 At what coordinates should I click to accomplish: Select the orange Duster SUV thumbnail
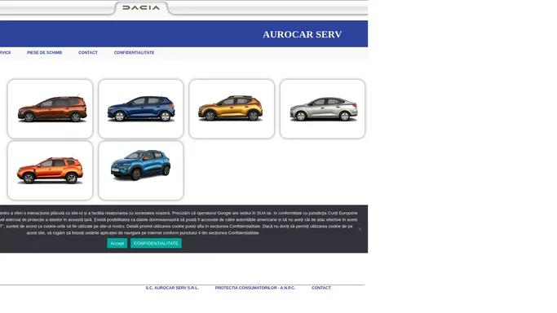click(x=50, y=170)
